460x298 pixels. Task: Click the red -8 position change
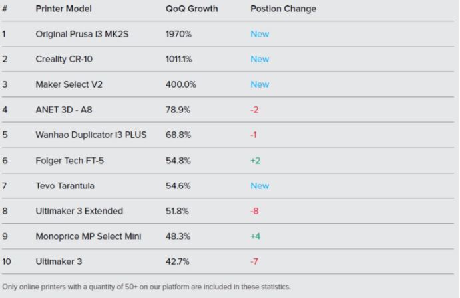[254, 211]
